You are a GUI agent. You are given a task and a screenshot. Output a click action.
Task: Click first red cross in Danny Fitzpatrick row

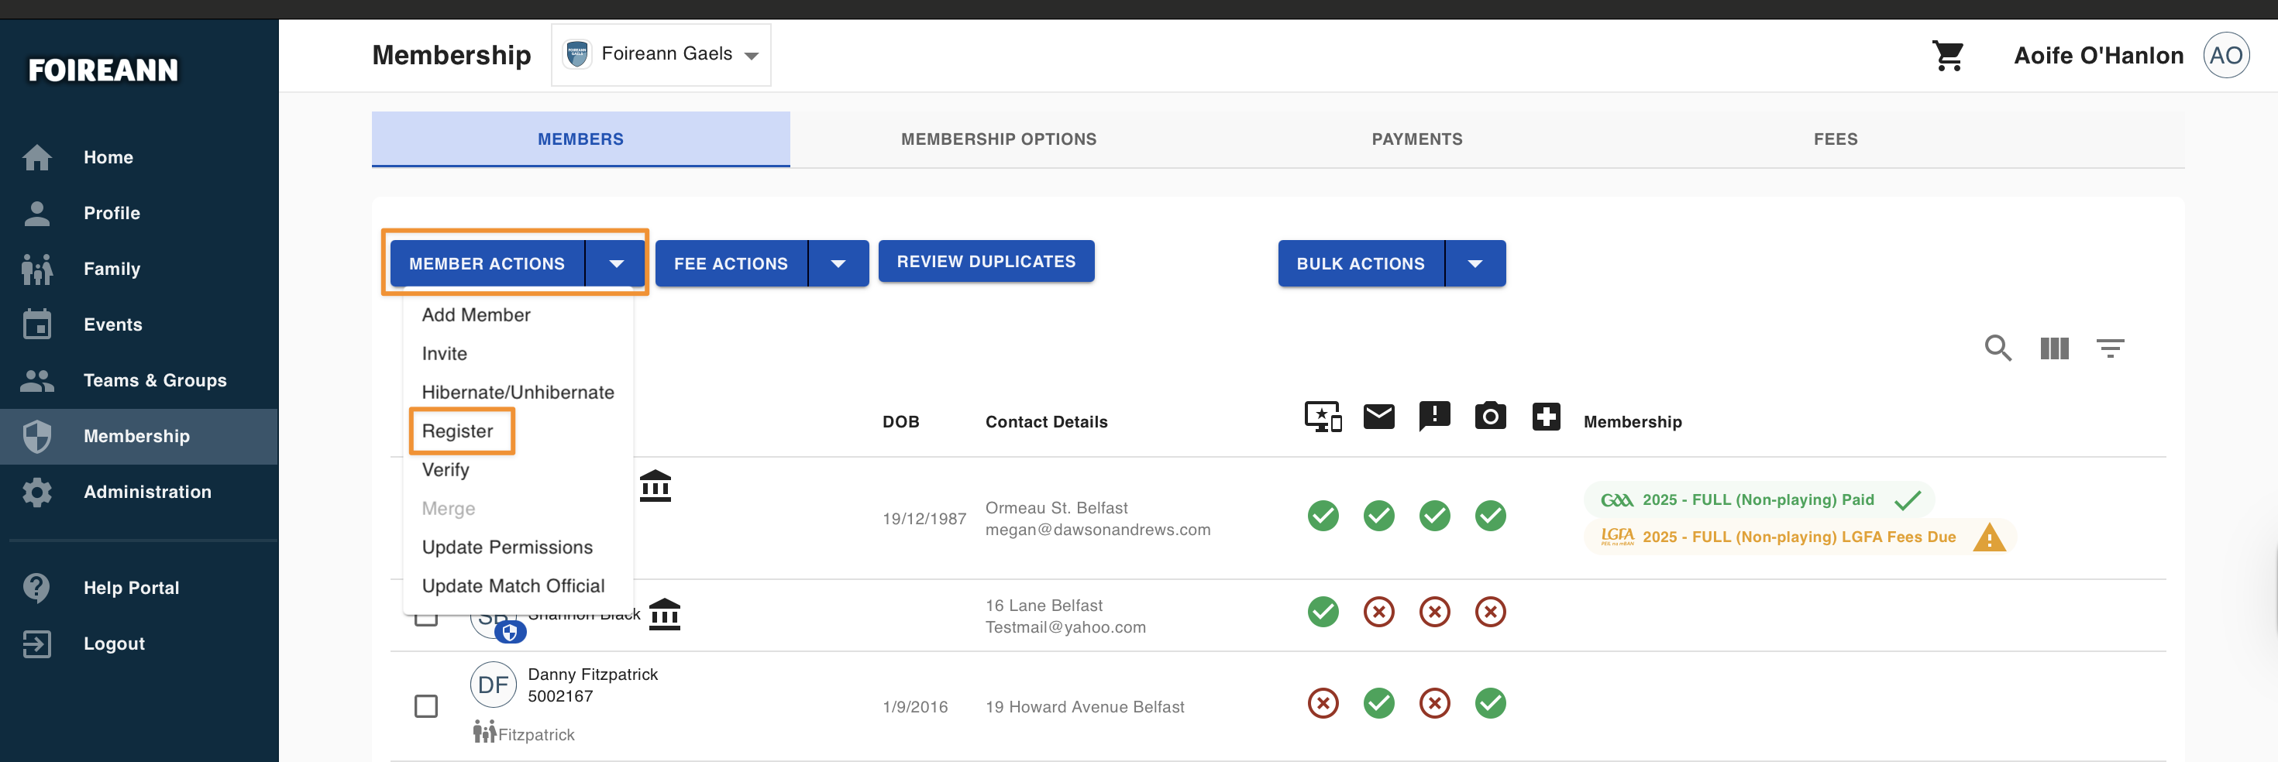coord(1323,704)
